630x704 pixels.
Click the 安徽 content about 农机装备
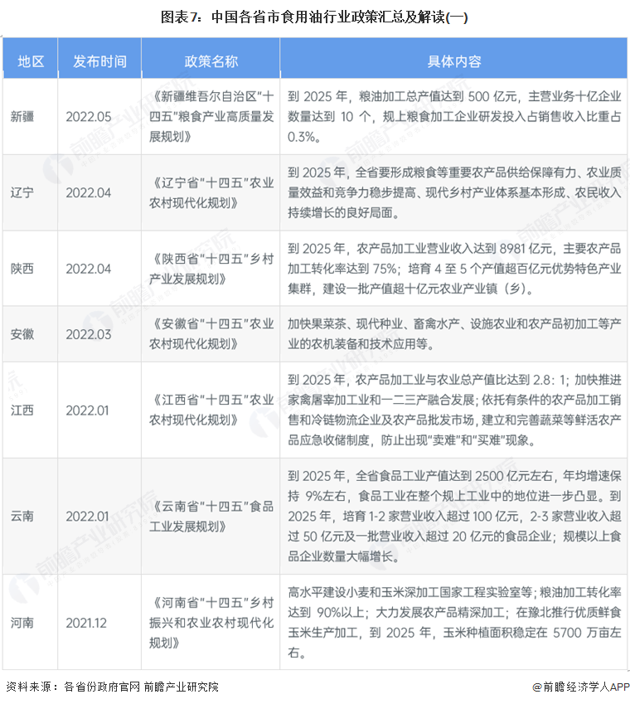tap(454, 334)
